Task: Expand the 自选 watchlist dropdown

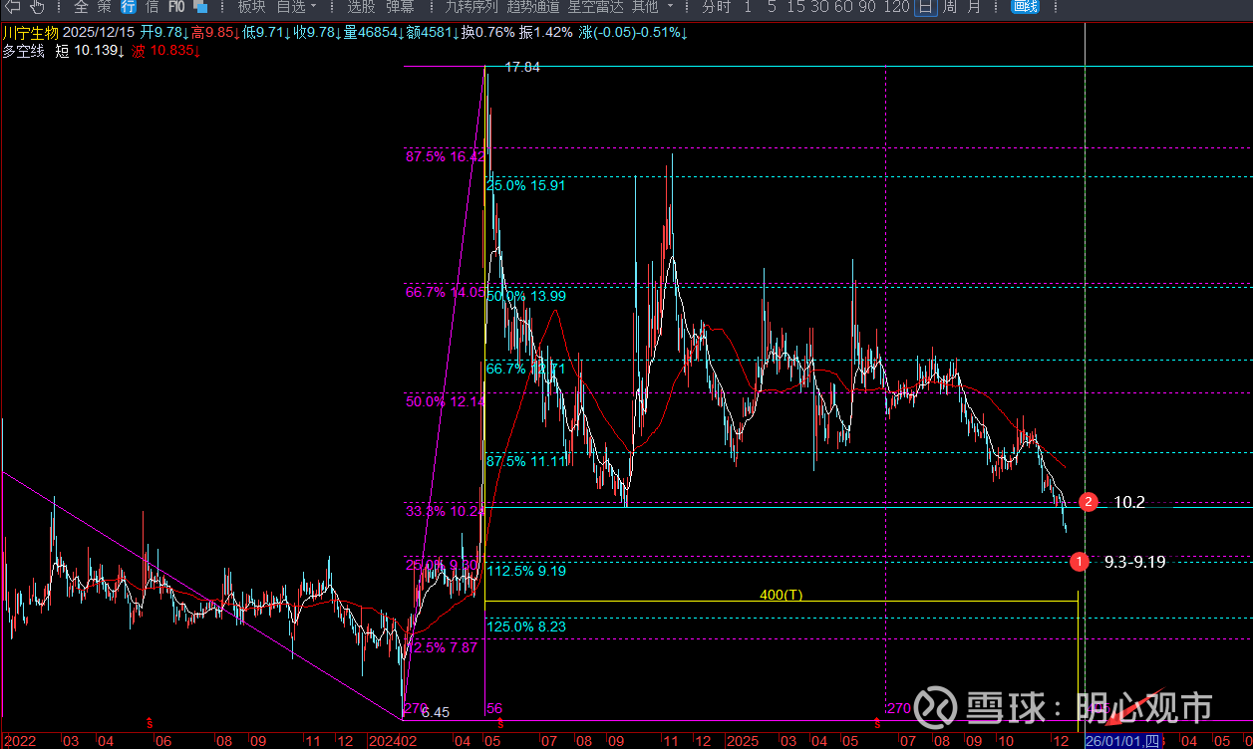Action: [296, 7]
